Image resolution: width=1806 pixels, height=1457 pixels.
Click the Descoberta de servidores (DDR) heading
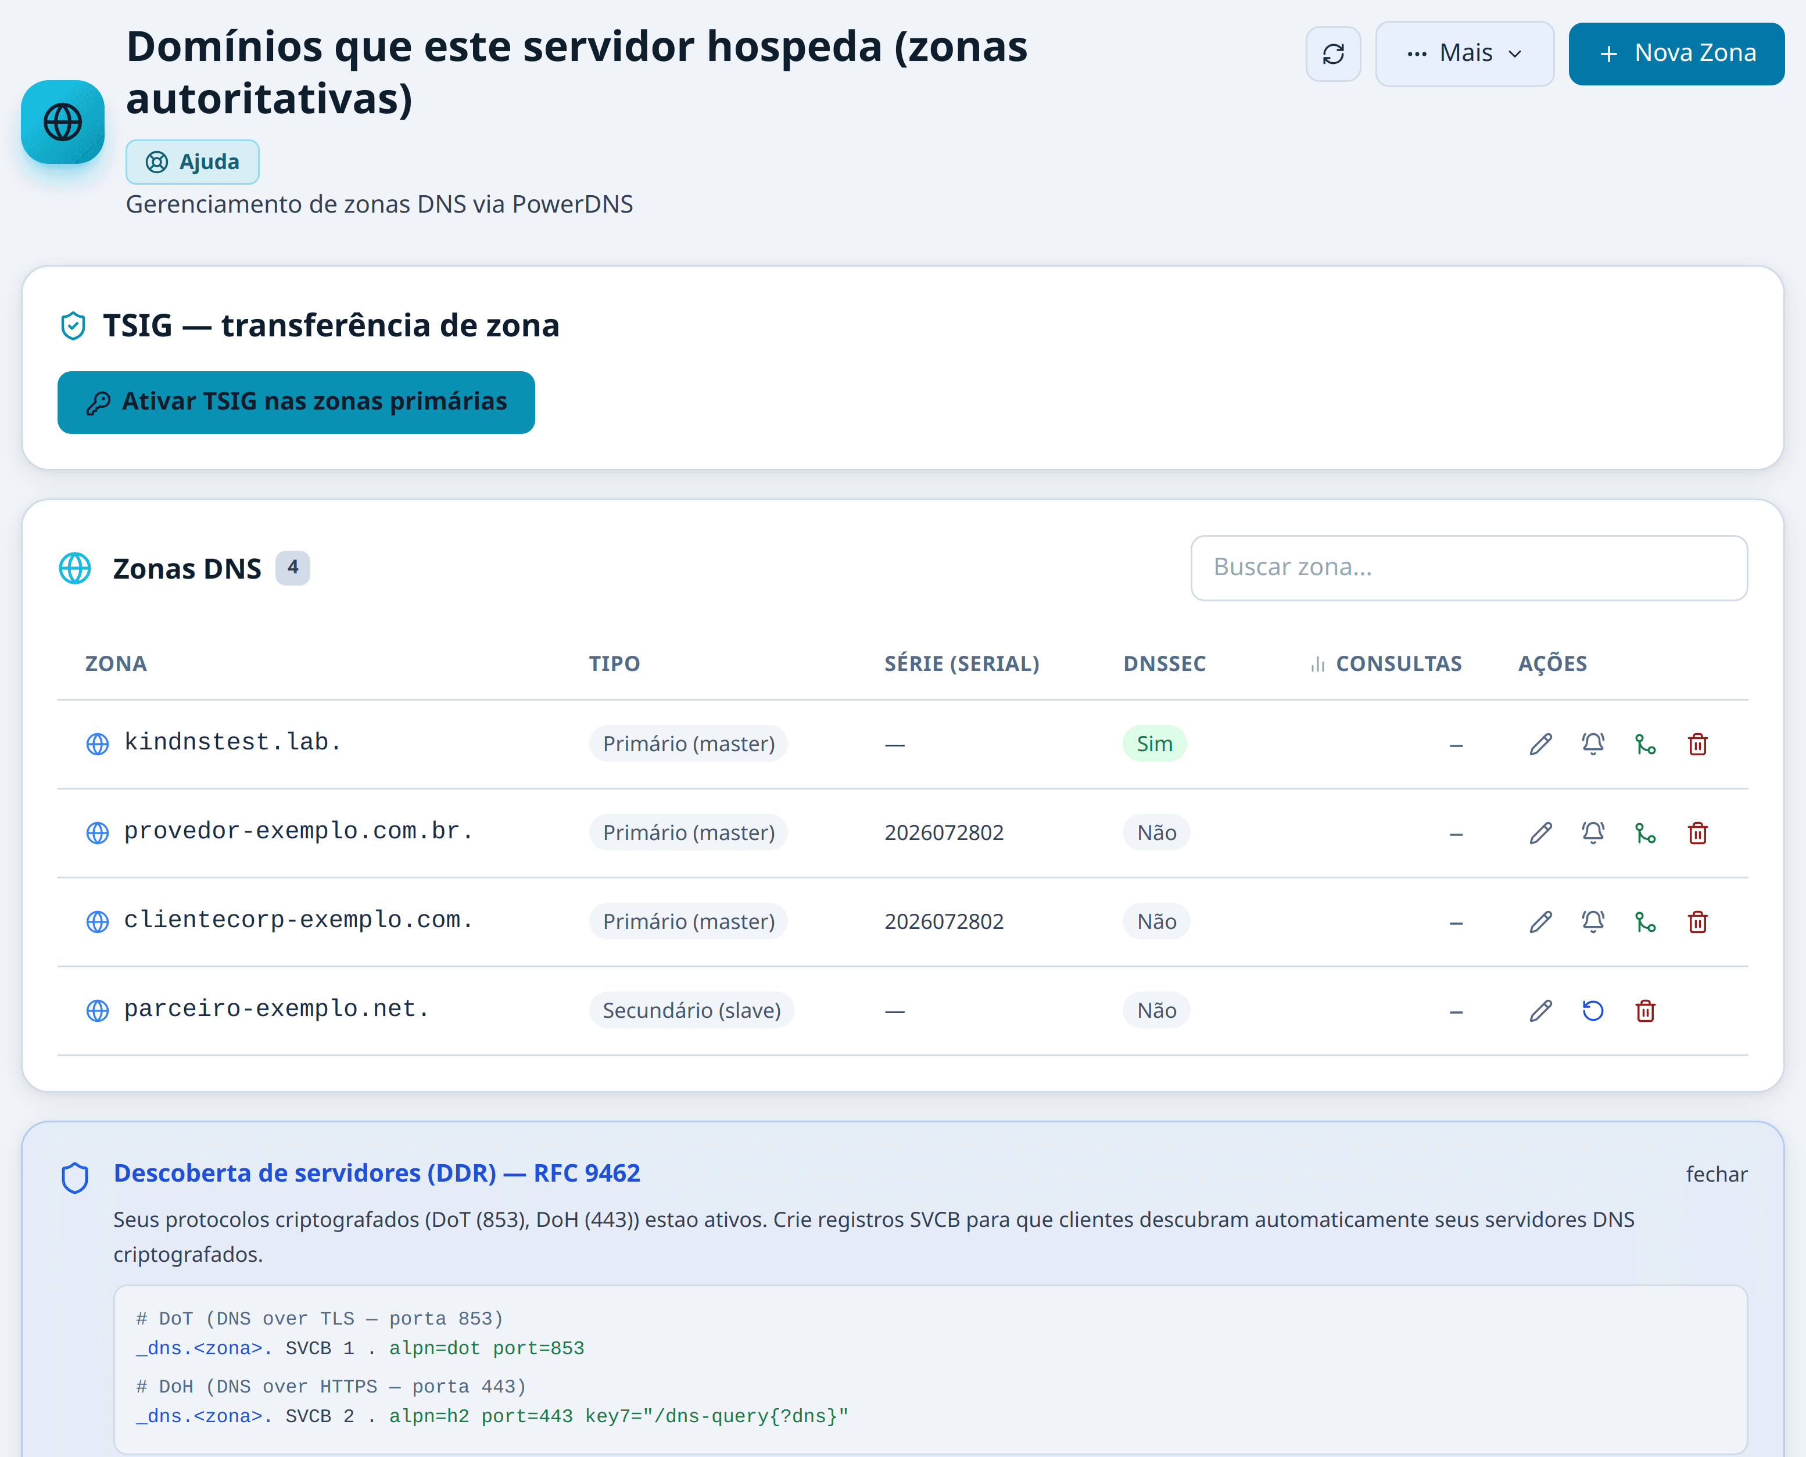pyautogui.click(x=377, y=1174)
